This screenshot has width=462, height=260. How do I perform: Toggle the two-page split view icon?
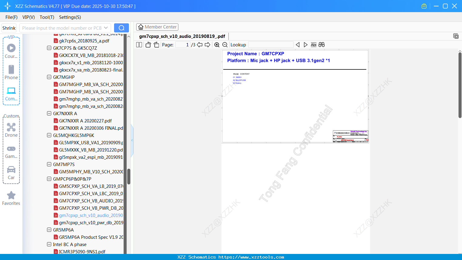pos(139,45)
